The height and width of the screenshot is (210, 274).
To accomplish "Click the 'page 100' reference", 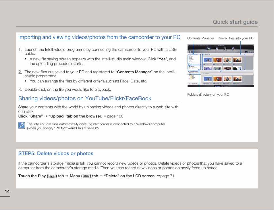I will click(115, 116).
